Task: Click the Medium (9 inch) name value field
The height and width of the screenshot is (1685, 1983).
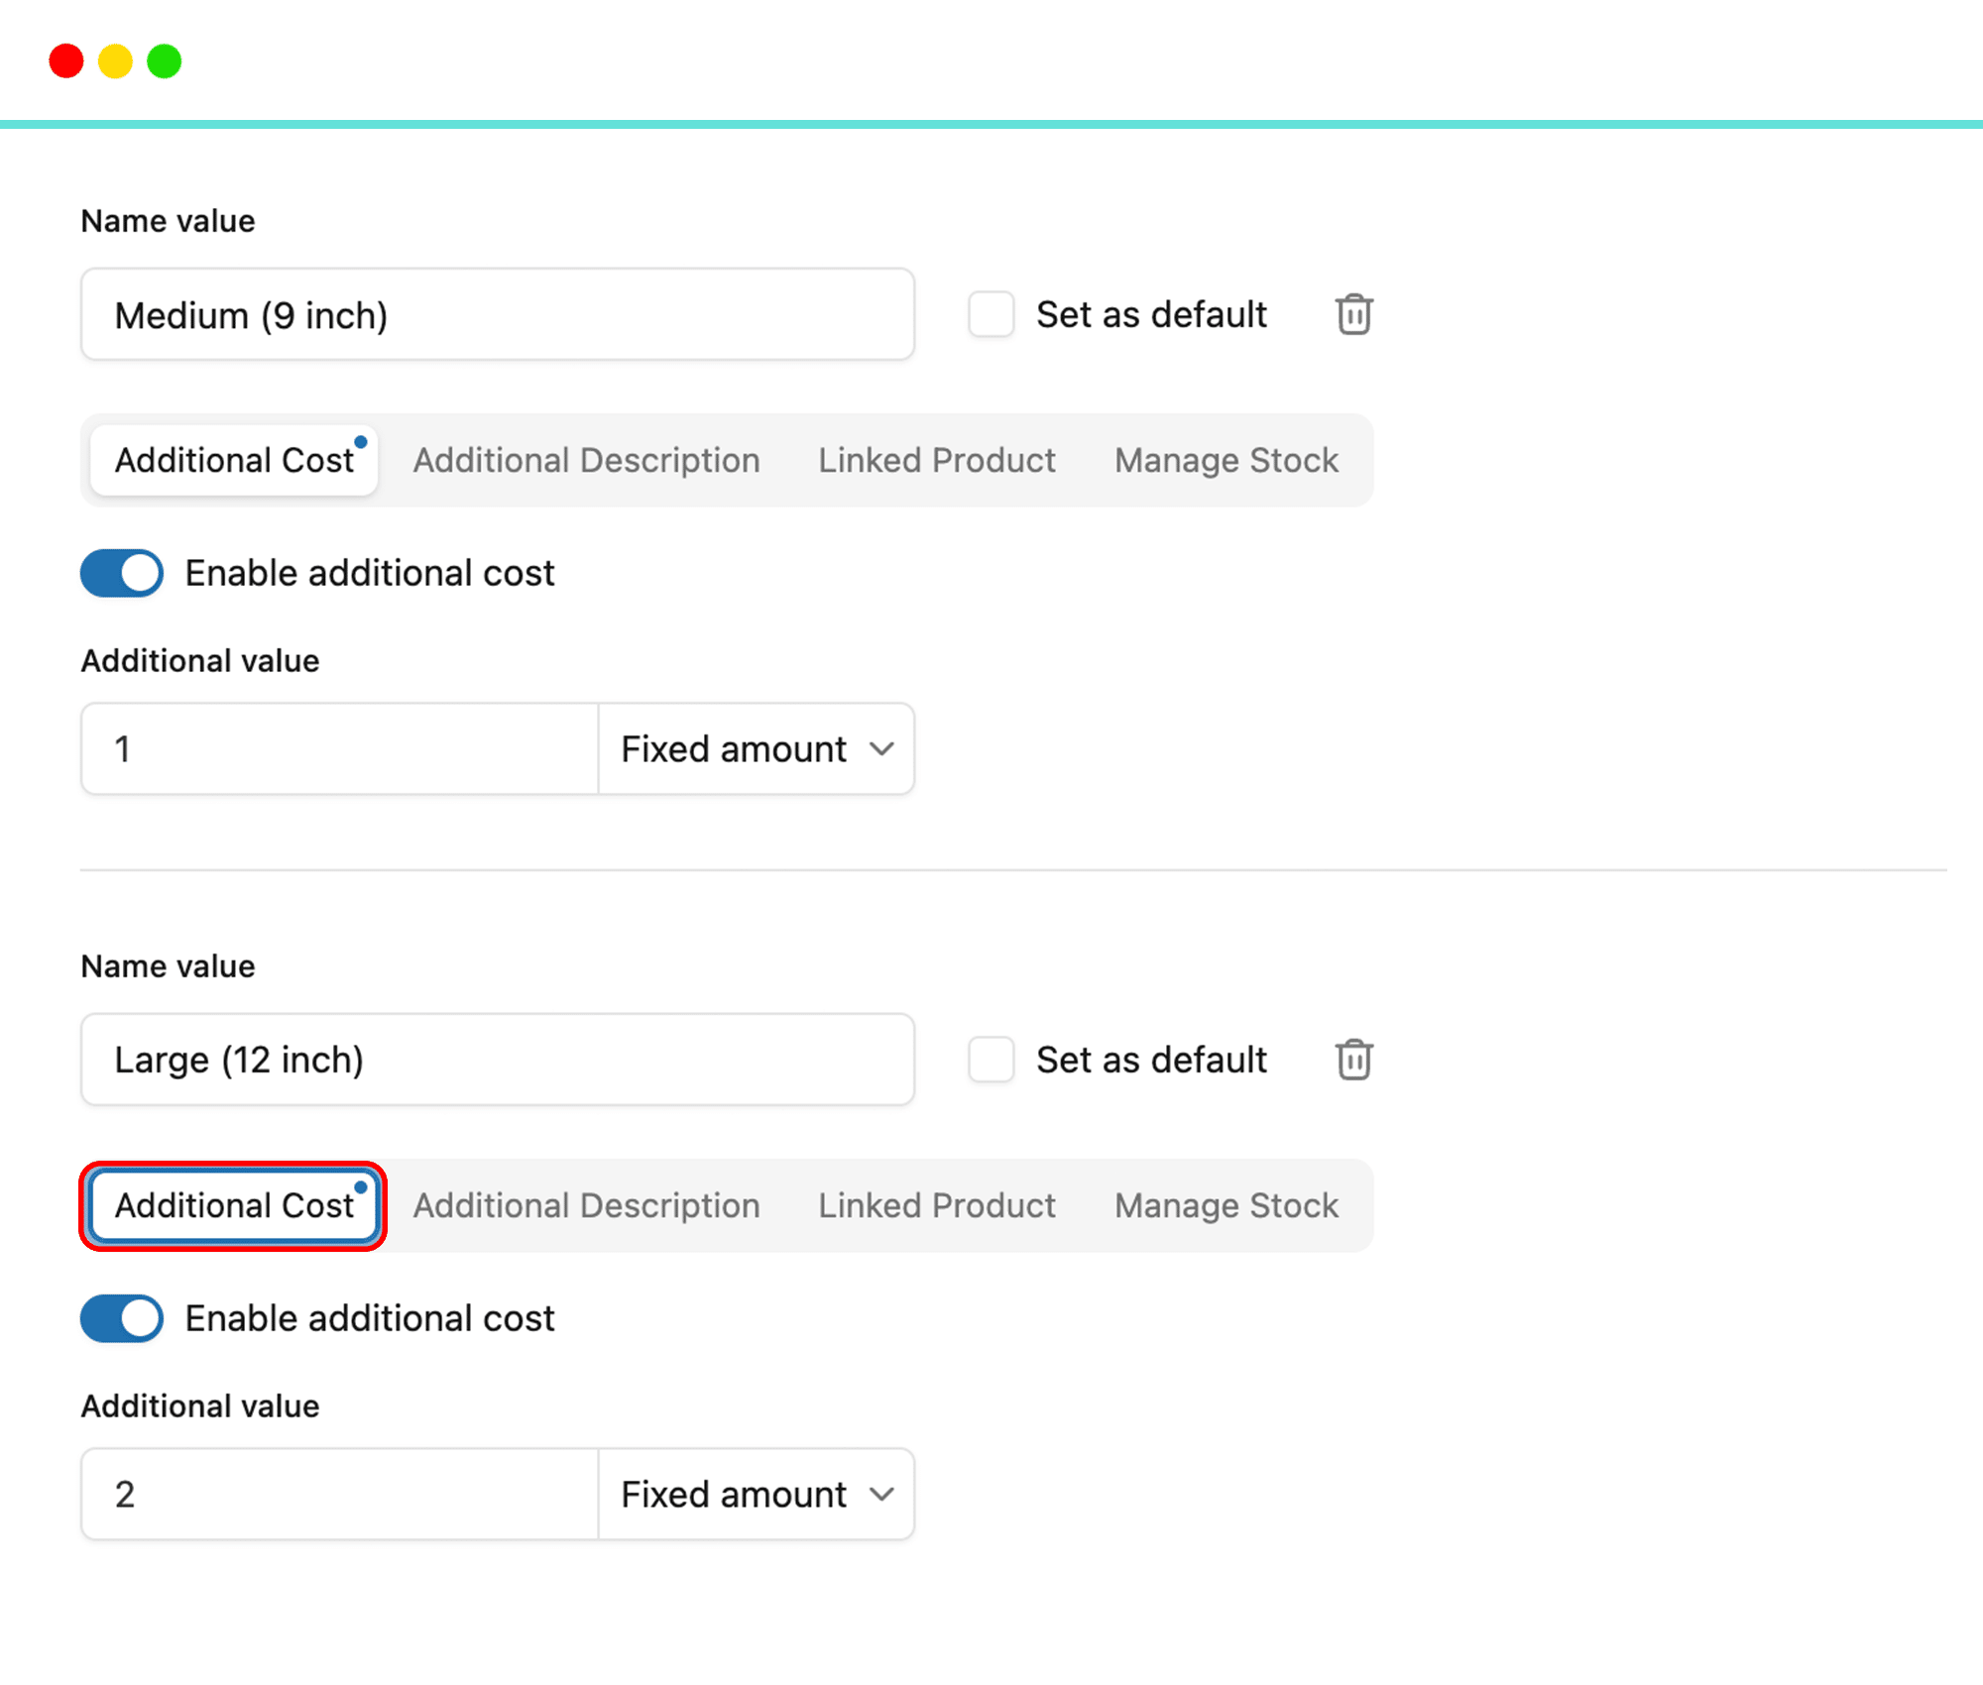Action: pos(496,315)
